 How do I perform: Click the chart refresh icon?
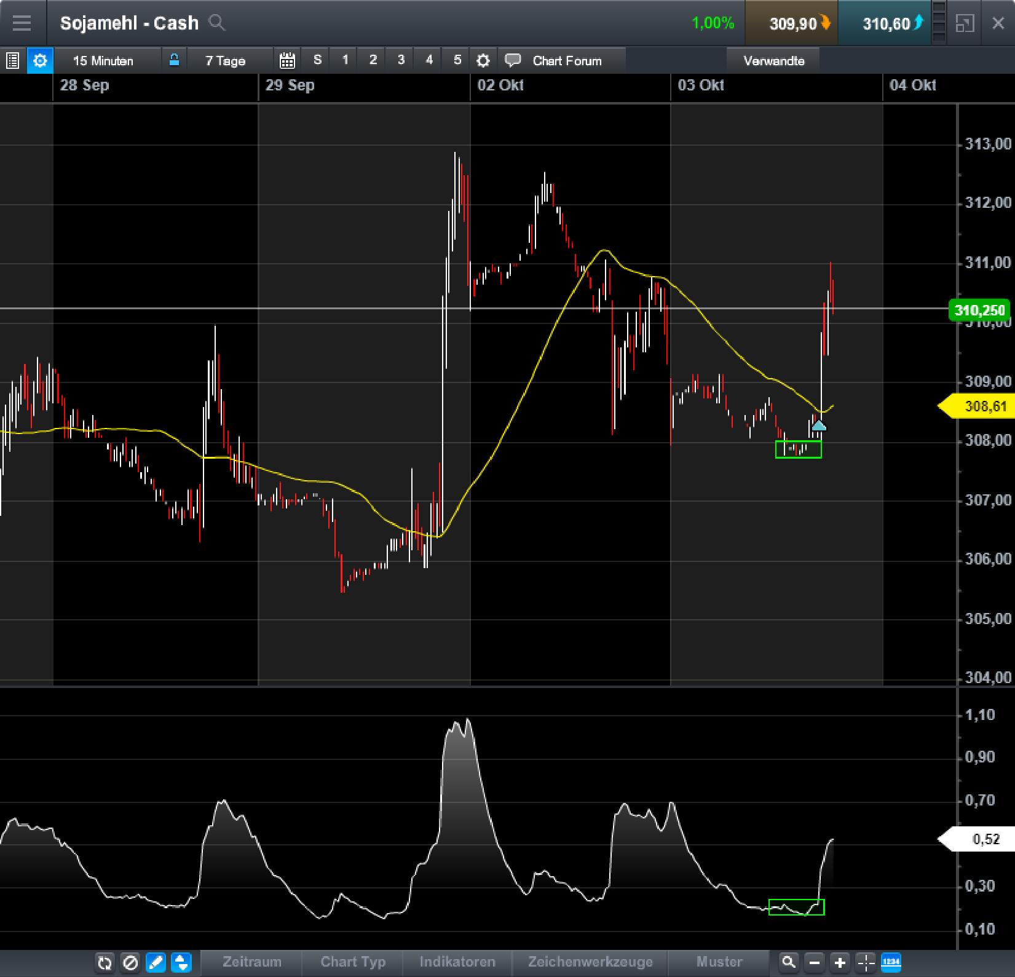[105, 962]
